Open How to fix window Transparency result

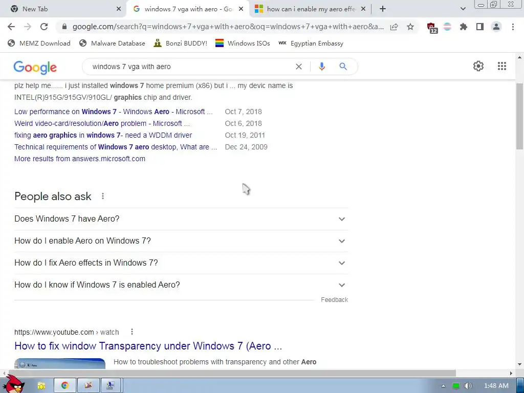tap(148, 346)
